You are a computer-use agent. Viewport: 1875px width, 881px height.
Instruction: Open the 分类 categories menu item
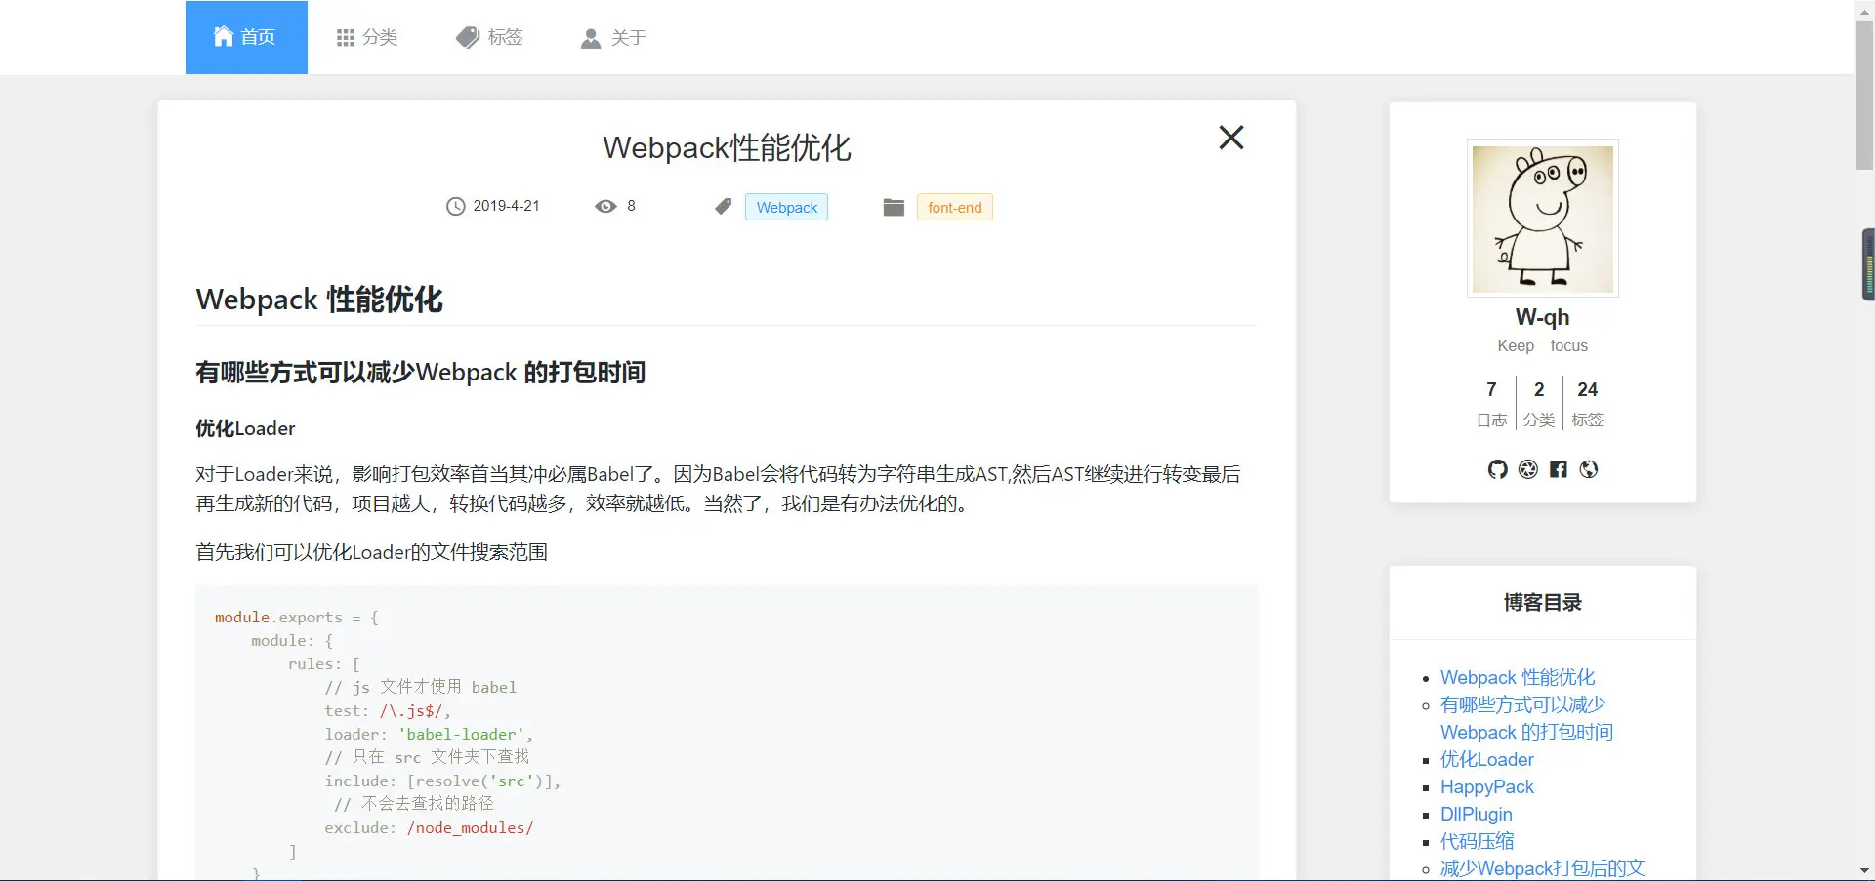367,37
